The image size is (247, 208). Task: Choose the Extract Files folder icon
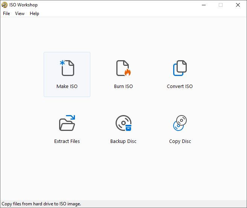(67, 123)
